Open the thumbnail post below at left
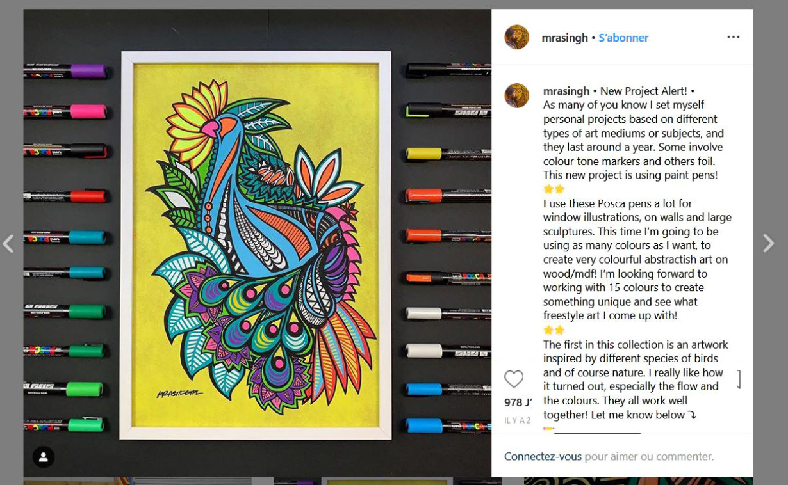 [137, 481]
